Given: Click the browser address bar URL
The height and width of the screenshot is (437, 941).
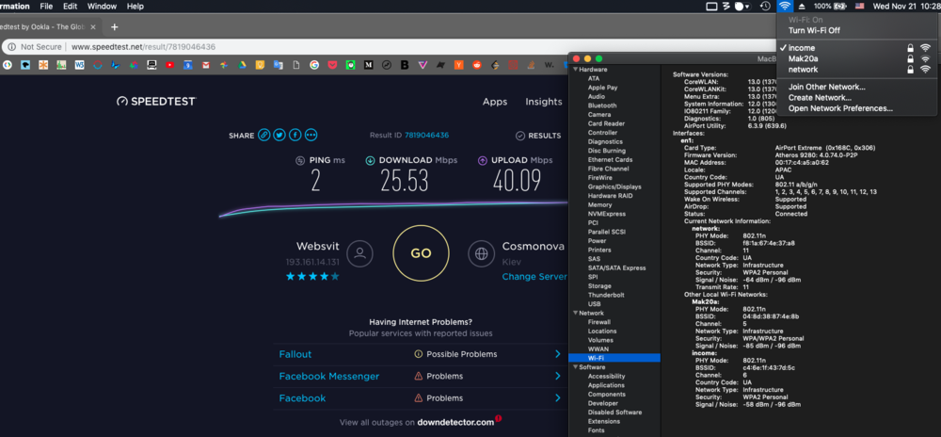Looking at the screenshot, I should (143, 47).
